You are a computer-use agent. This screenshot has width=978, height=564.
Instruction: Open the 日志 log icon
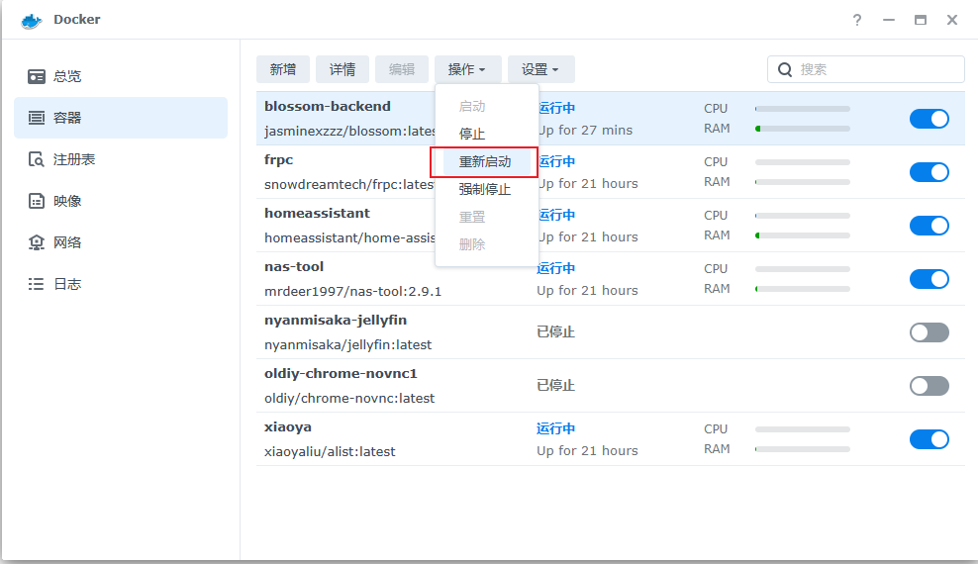[x=37, y=284]
